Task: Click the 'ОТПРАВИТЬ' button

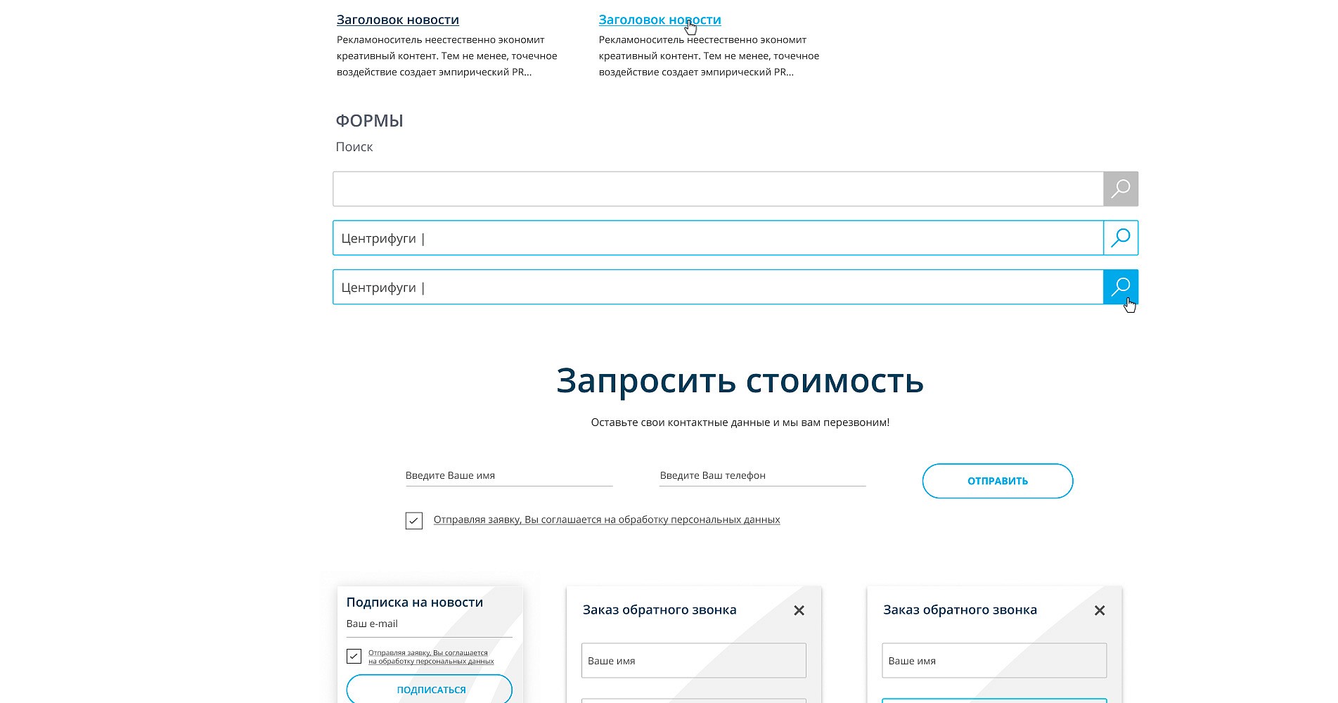Action: pos(997,481)
